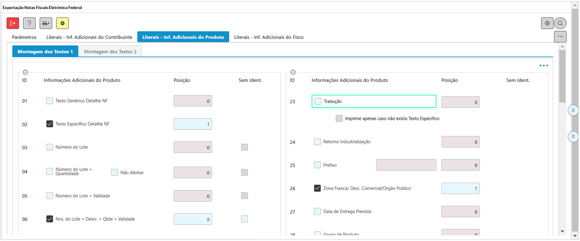Toggle the Não Alinhar checkbox
This screenshot has height=241, width=580.
tap(115, 173)
